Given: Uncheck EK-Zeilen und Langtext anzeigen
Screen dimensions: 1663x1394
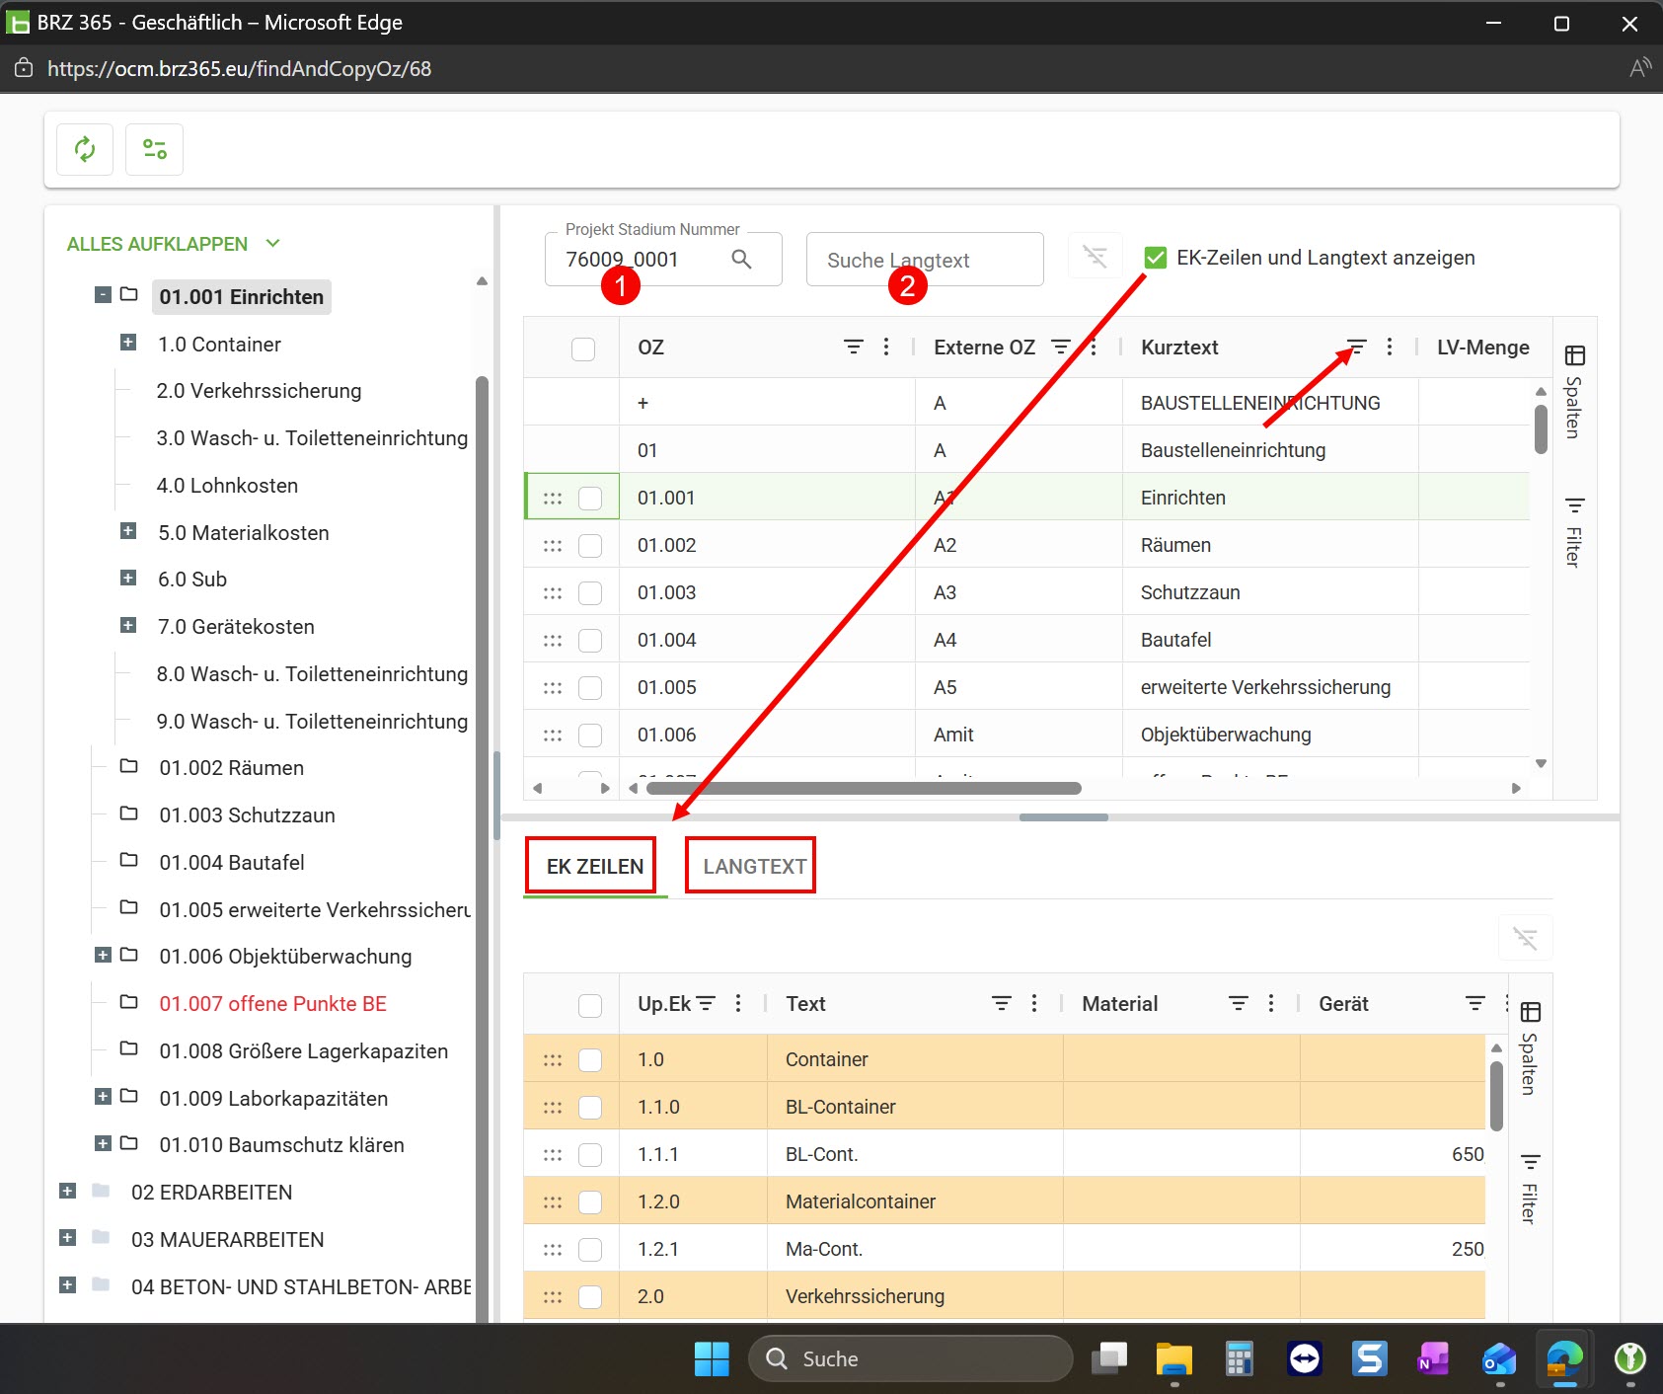Looking at the screenshot, I should point(1155,258).
